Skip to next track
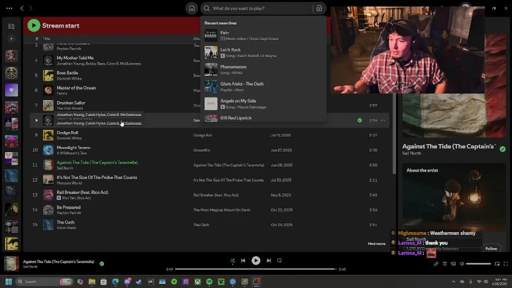The height and width of the screenshot is (288, 512). coord(269,260)
